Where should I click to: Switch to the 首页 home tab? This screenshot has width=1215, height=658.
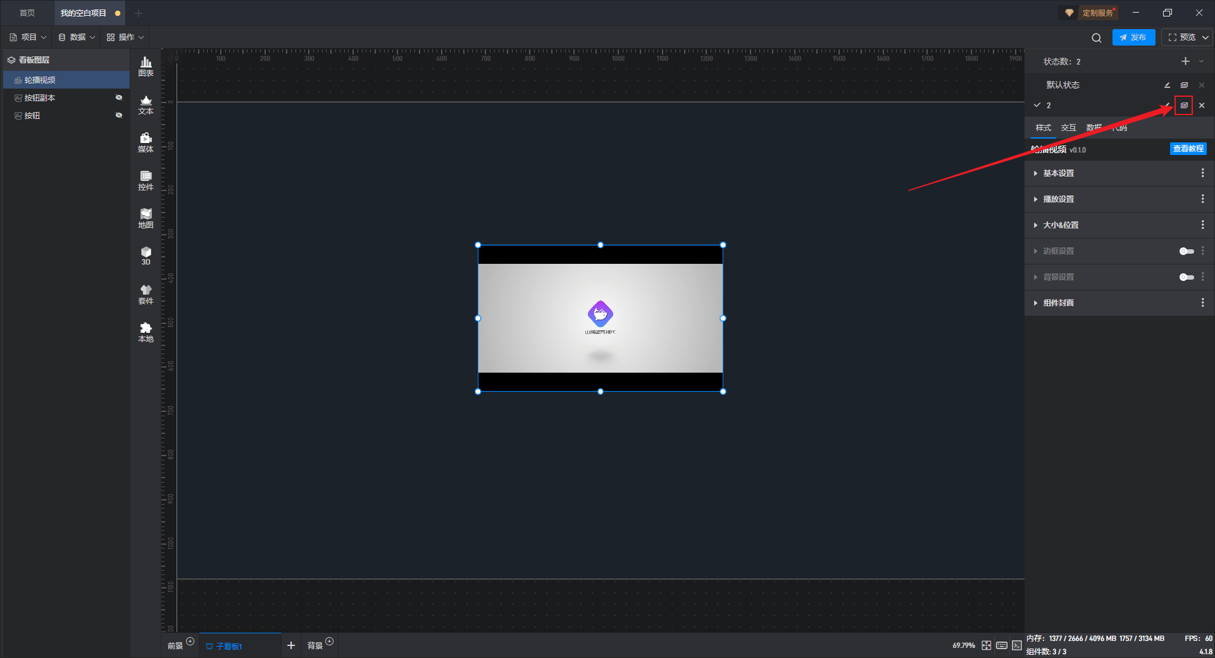point(27,13)
